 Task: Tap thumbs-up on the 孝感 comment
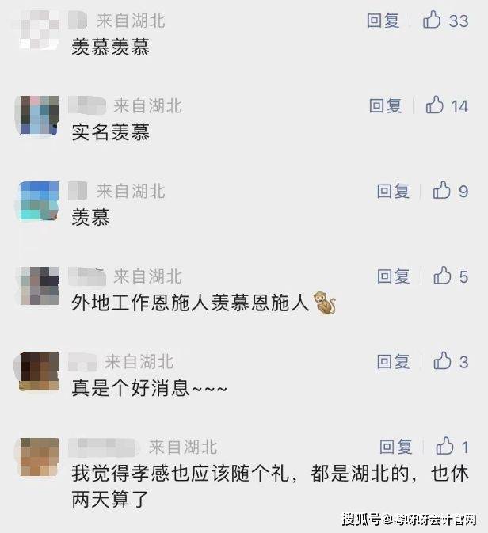[x=444, y=446]
